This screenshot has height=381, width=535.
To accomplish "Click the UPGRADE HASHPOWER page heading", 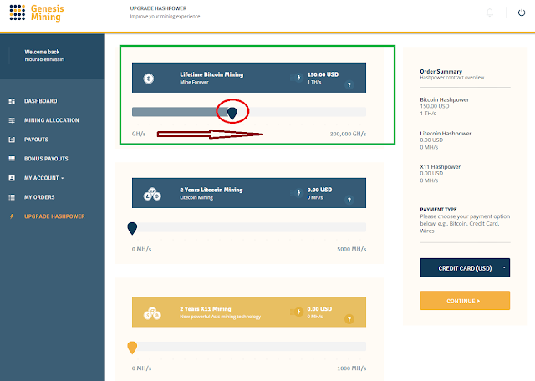I will pos(158,8).
